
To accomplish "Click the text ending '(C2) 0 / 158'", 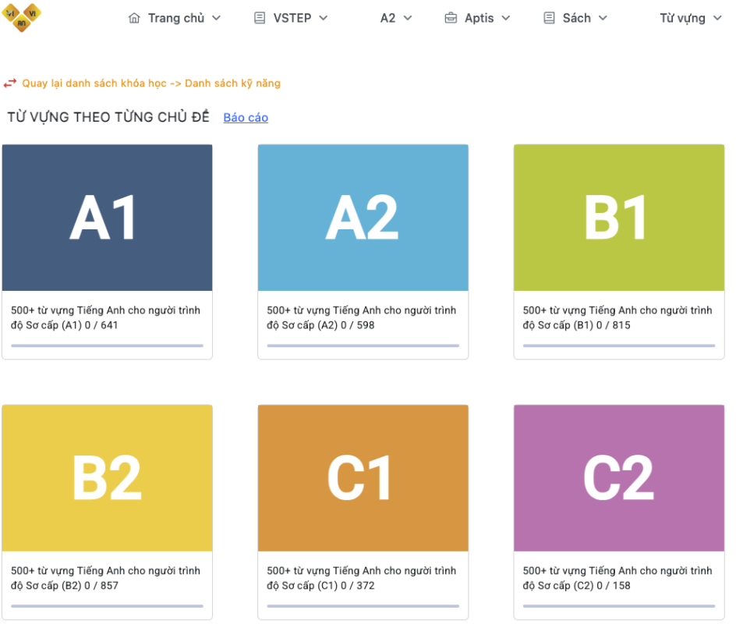I will [617, 579].
